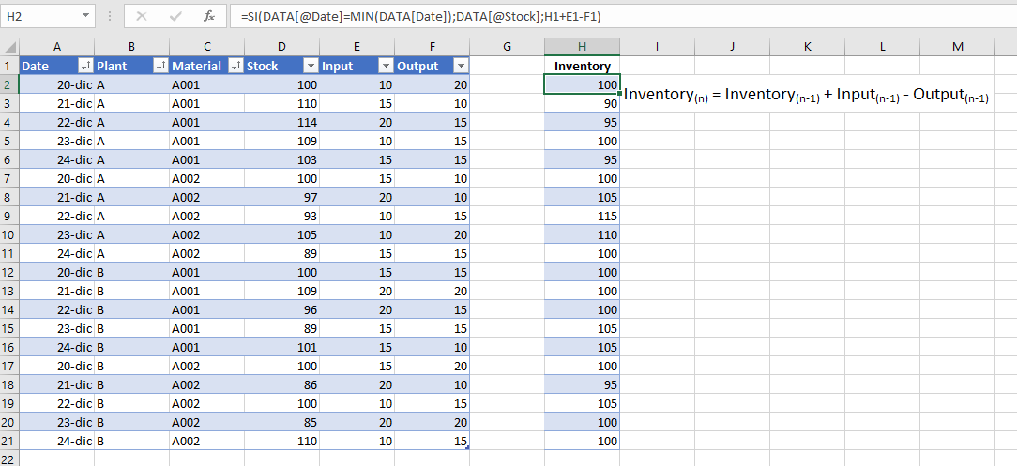The height and width of the screenshot is (466, 1017).
Task: Open the Name Box dropdown arrow
Action: click(x=86, y=16)
